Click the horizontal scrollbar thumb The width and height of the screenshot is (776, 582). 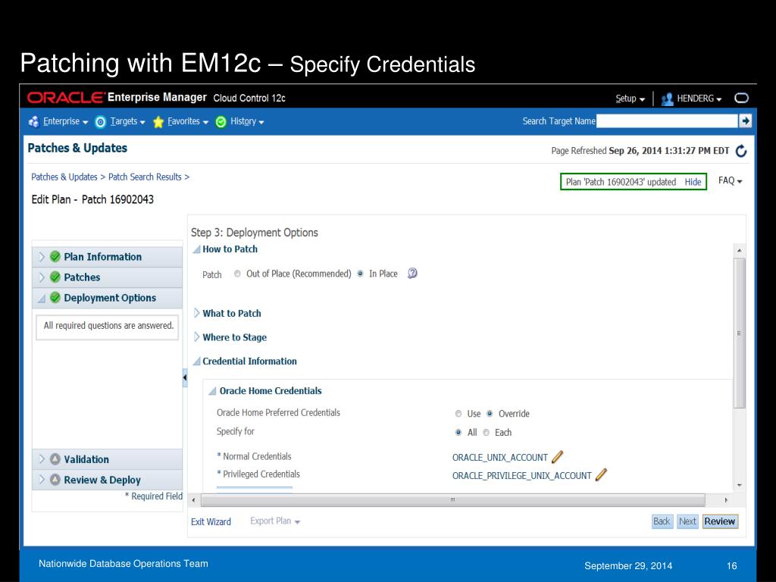(x=452, y=500)
